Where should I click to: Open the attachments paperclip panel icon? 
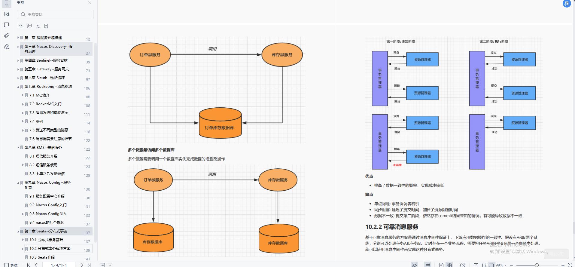(6, 35)
